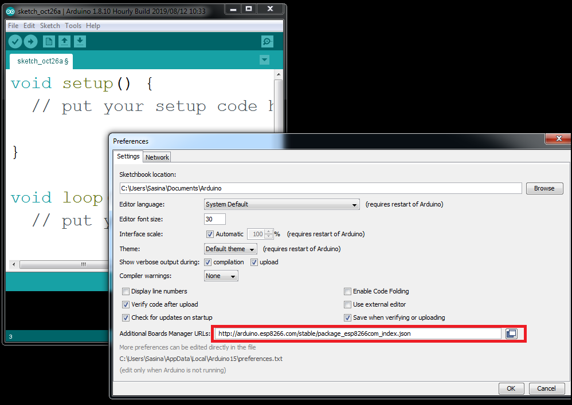Screen dimensions: 572x405
Task: Toggle Save when verifying or uploading checkbox
Action: click(348, 317)
